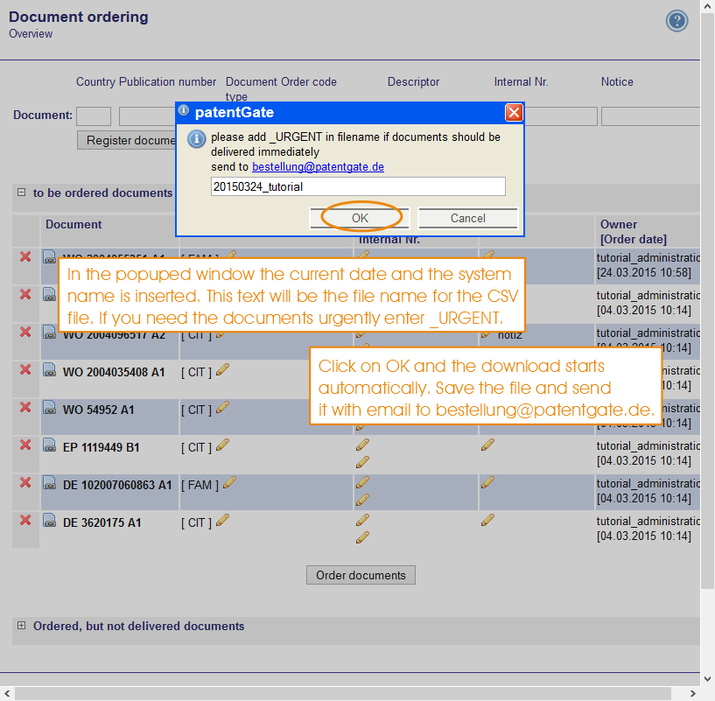
Task: Click the vertical scrollbar down arrow
Action: coord(708,678)
